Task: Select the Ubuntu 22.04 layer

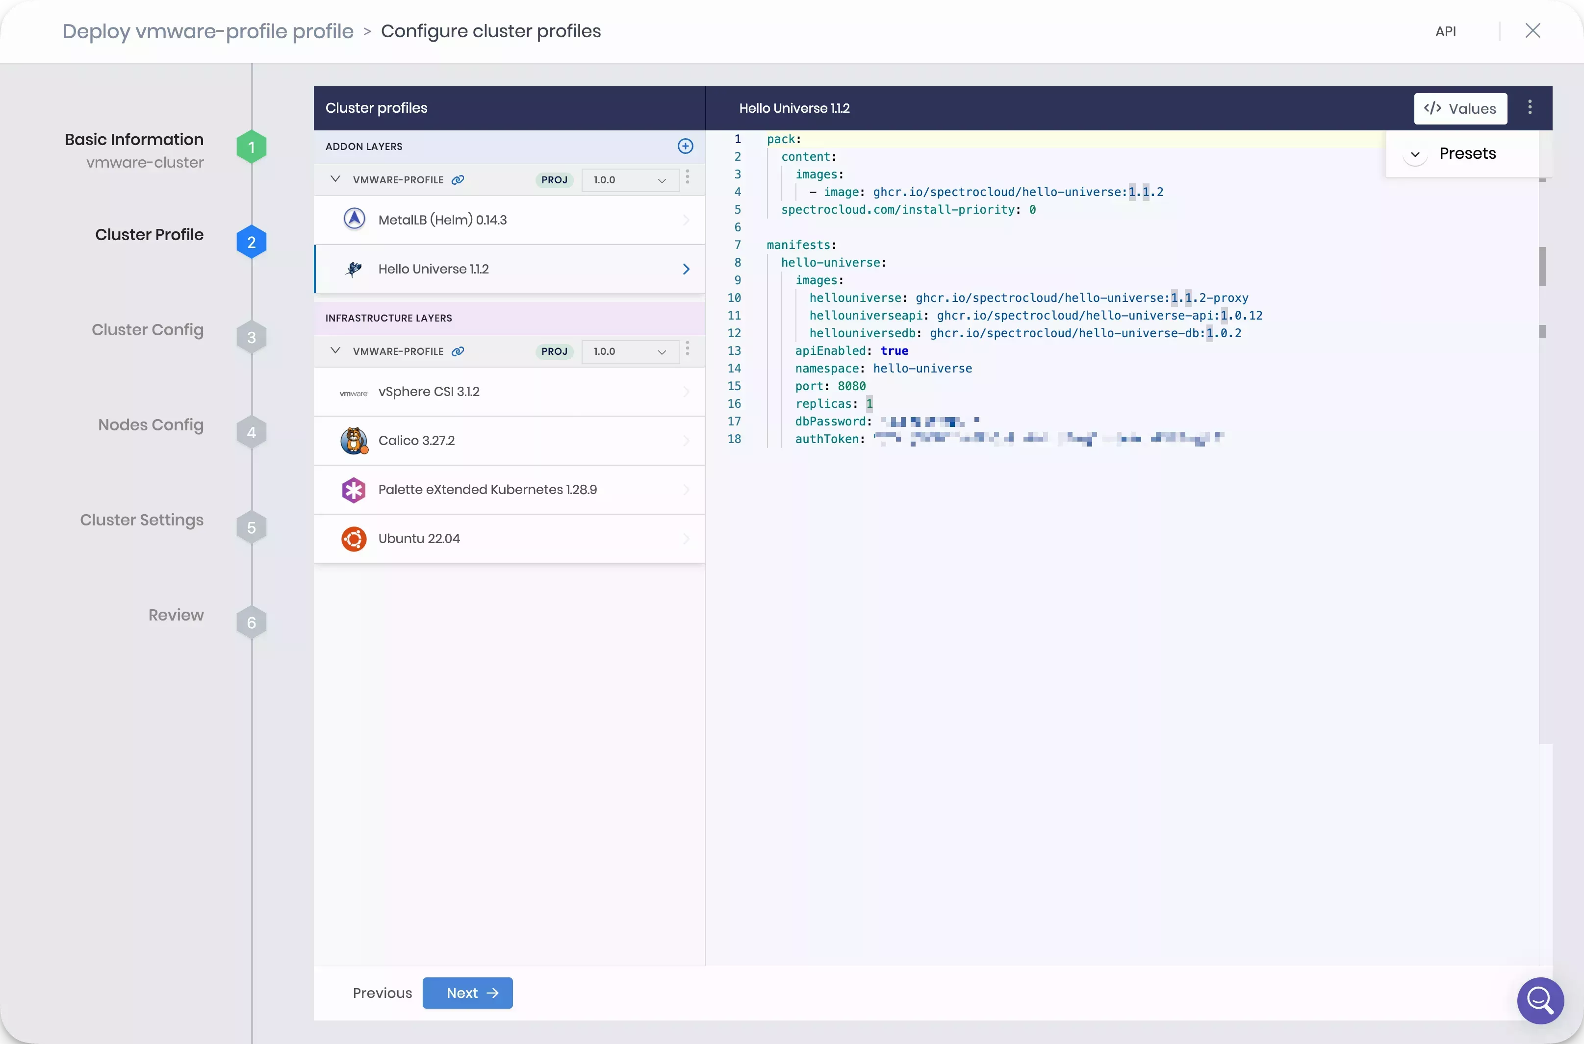Action: click(x=510, y=539)
